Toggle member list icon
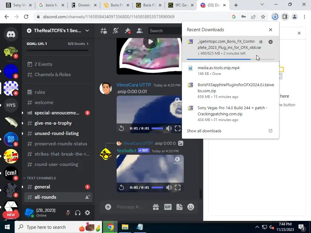Screen dimensions: 311x233 (x=140, y=31)
